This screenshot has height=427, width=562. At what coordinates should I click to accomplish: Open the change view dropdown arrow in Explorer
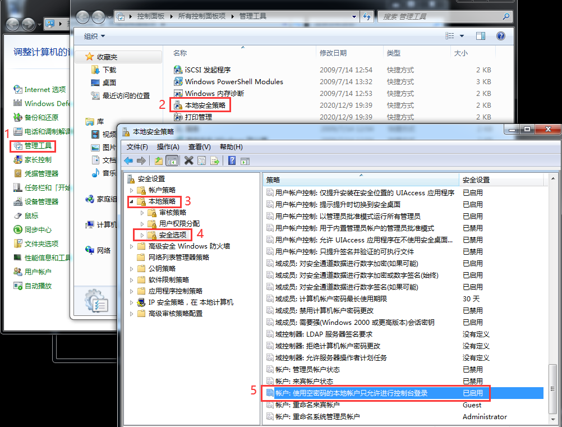[x=462, y=36]
